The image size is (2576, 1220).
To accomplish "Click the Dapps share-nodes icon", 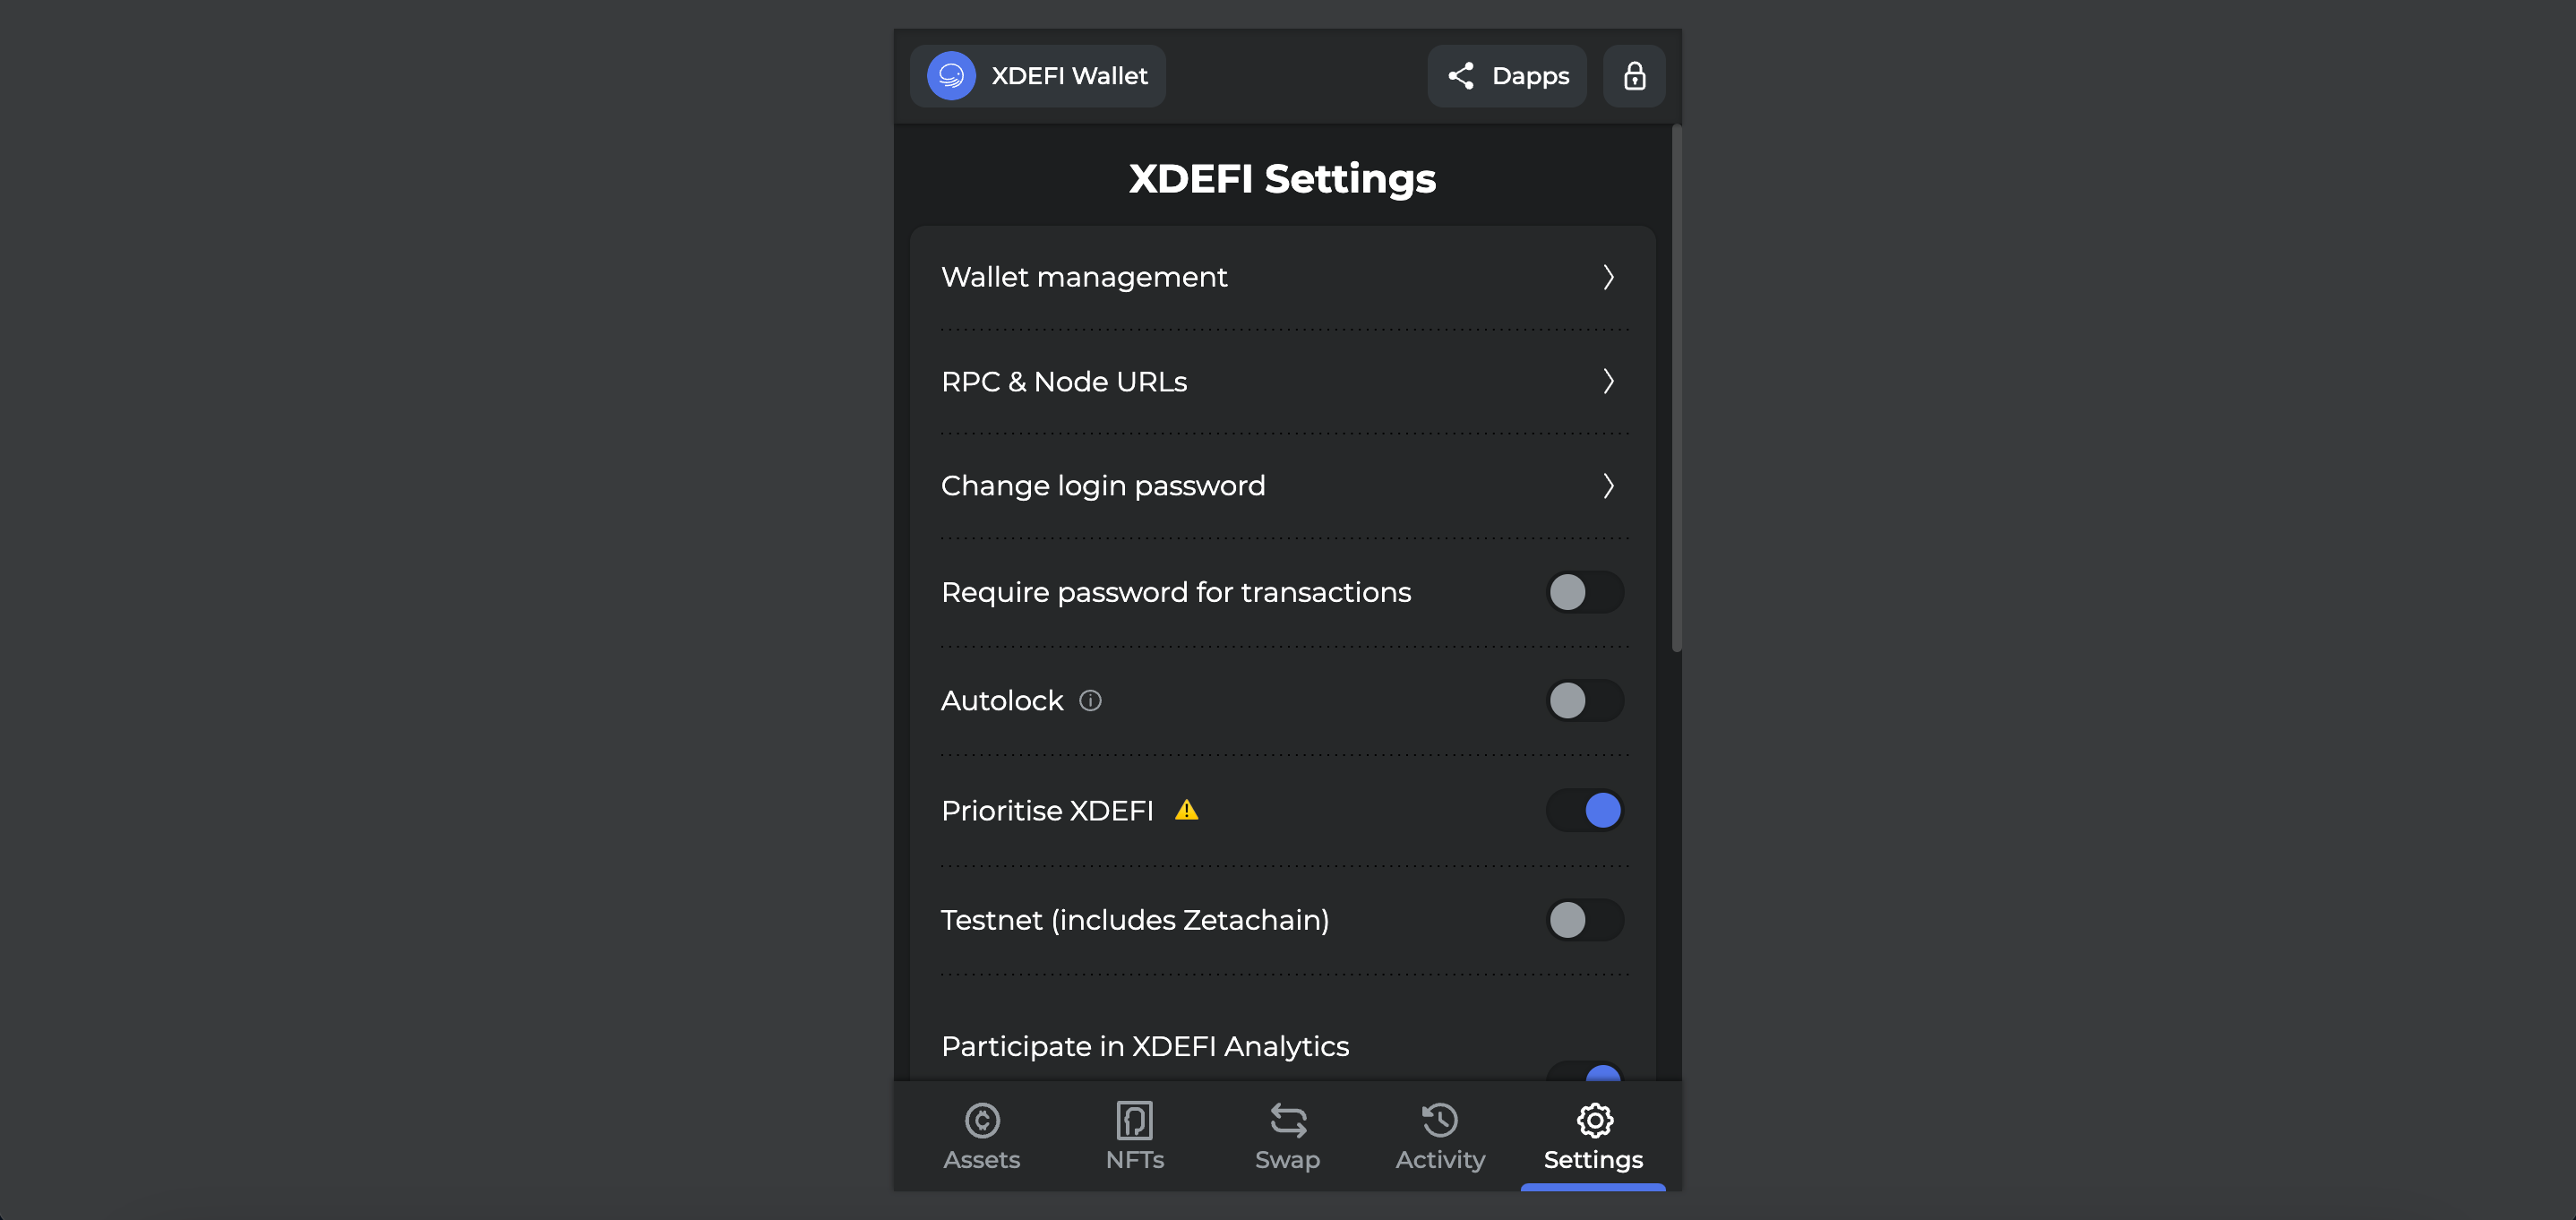I will (x=1461, y=76).
